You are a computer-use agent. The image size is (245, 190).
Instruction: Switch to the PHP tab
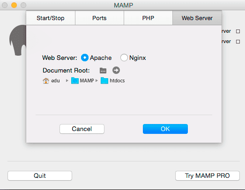pos(148,18)
